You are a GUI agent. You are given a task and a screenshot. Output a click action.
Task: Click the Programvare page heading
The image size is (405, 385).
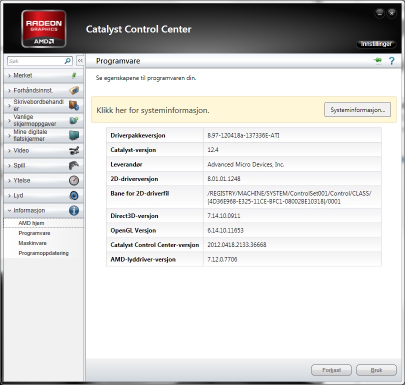tap(118, 61)
